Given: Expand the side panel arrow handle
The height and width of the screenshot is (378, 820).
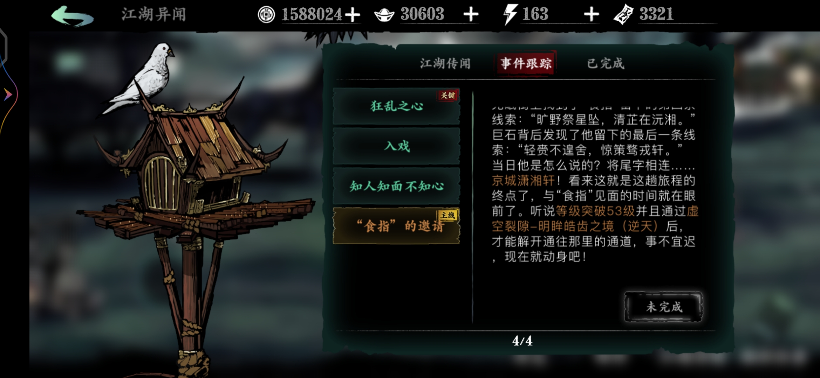Looking at the screenshot, I should [x=8, y=94].
